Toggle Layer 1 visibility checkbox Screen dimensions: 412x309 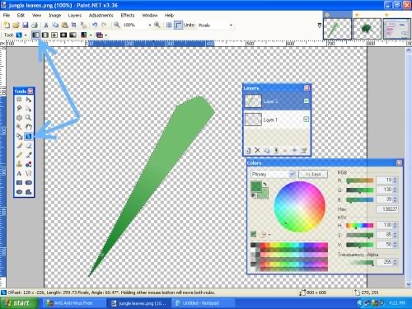pyautogui.click(x=307, y=119)
